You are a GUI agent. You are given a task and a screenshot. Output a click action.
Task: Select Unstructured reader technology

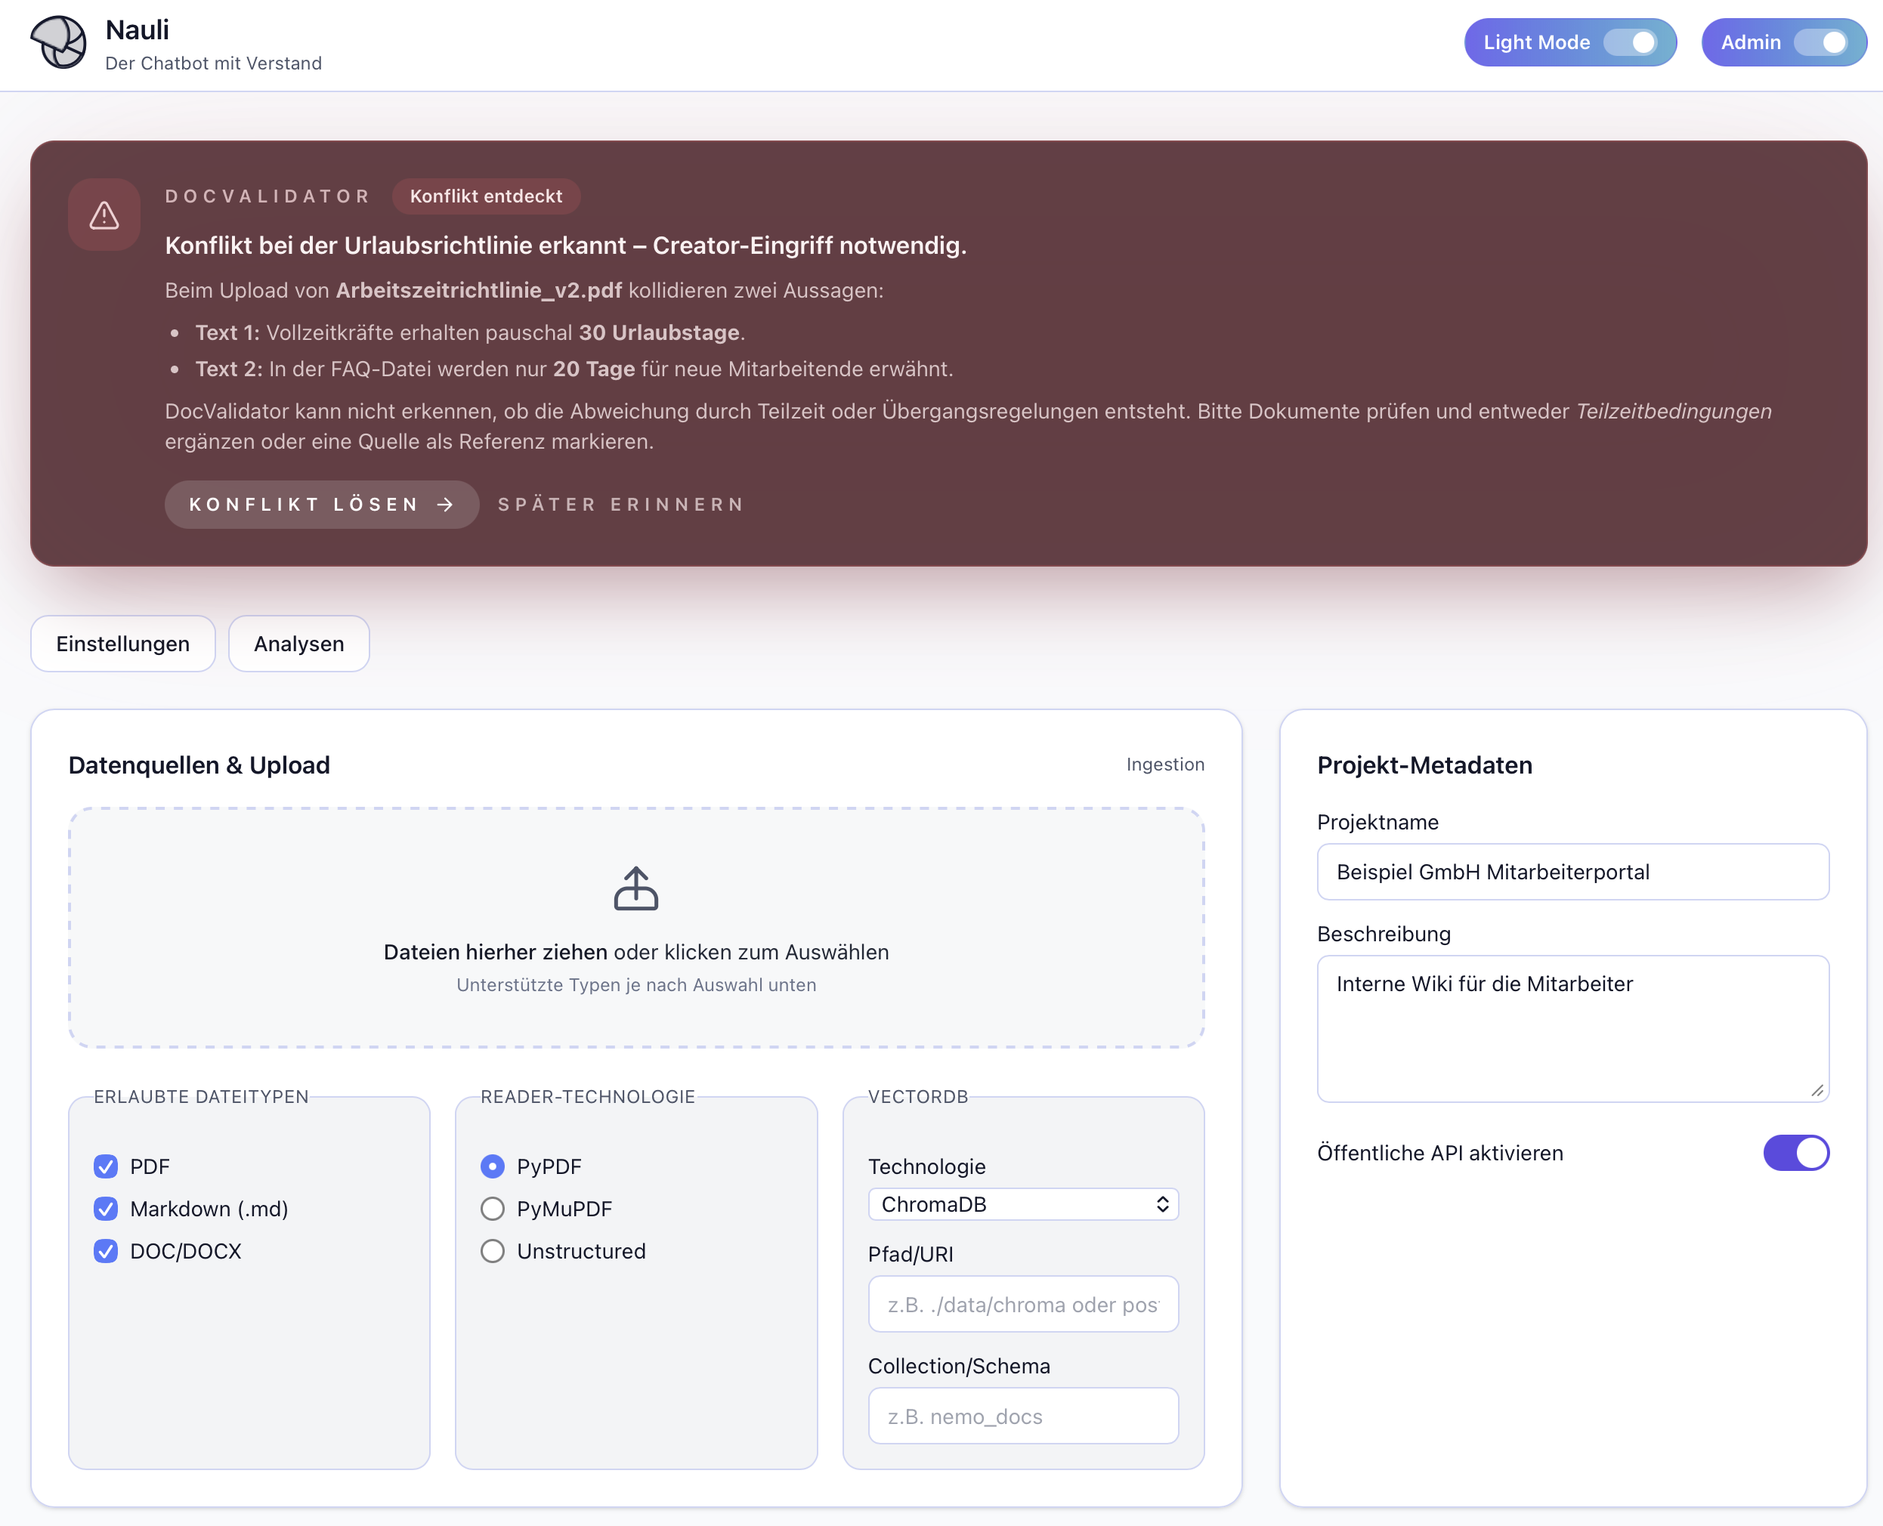coord(493,1251)
